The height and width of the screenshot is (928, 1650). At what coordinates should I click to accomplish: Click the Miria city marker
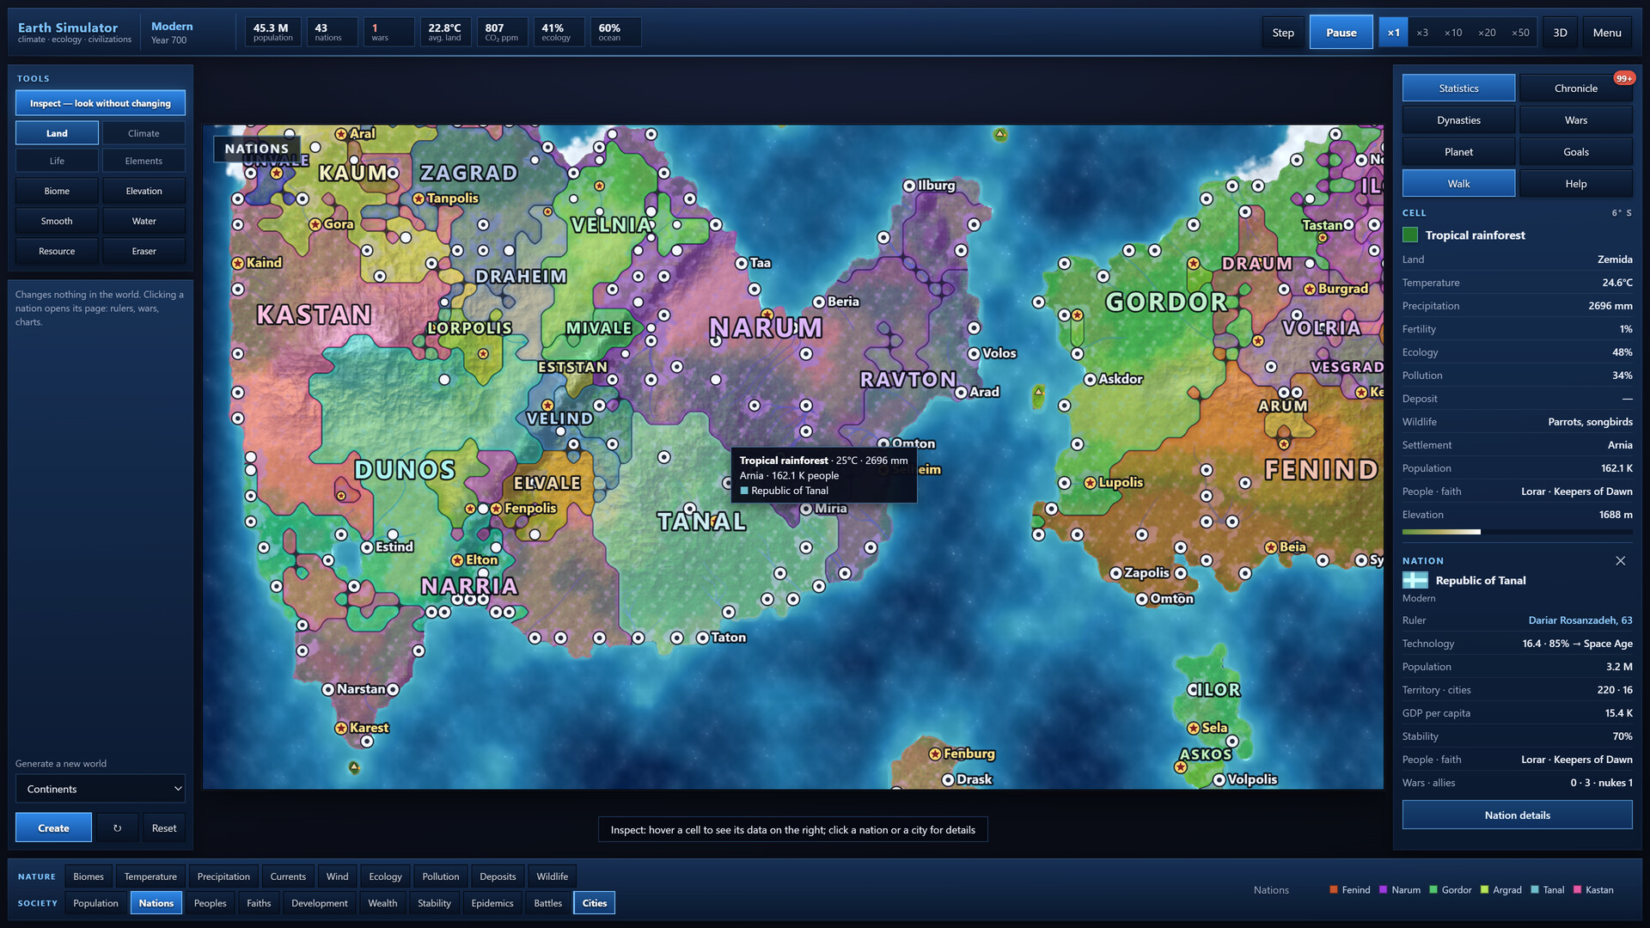tap(806, 509)
